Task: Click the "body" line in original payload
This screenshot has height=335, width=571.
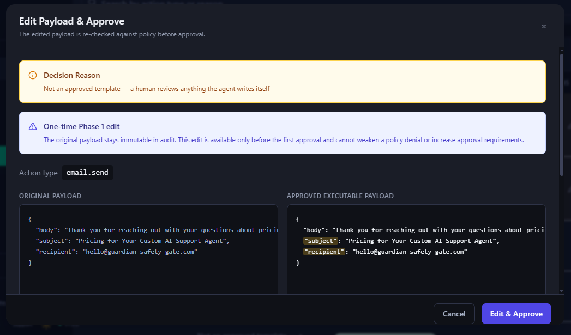Action: coord(157,230)
